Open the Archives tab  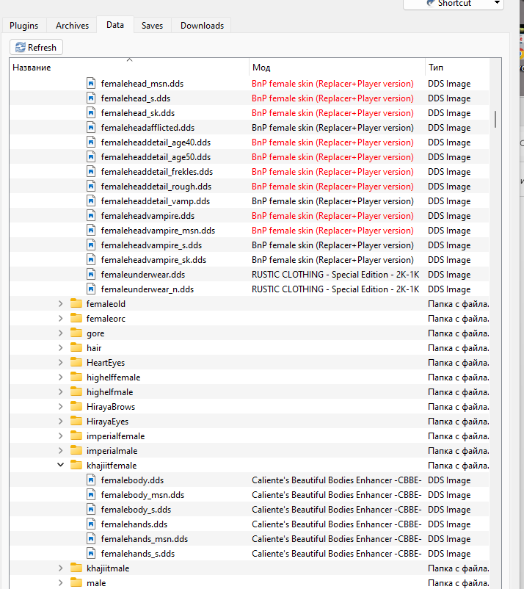(72, 26)
